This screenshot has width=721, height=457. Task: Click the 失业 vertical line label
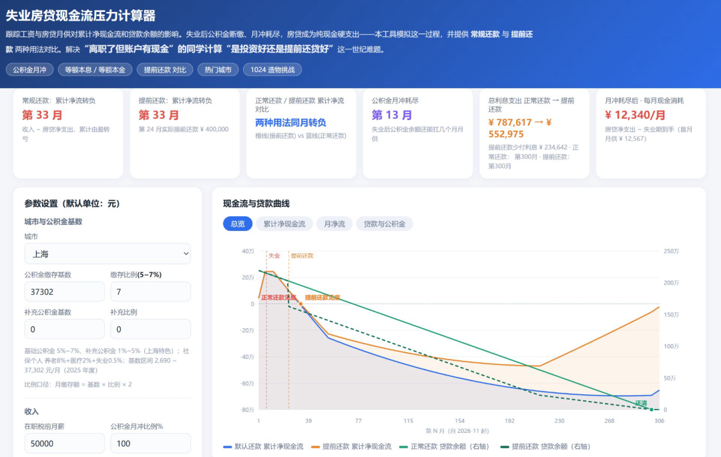(274, 256)
